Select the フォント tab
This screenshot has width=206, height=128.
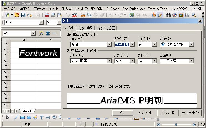tap(69, 28)
